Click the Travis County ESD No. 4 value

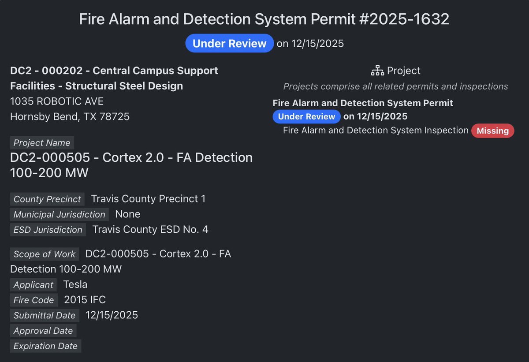click(150, 230)
